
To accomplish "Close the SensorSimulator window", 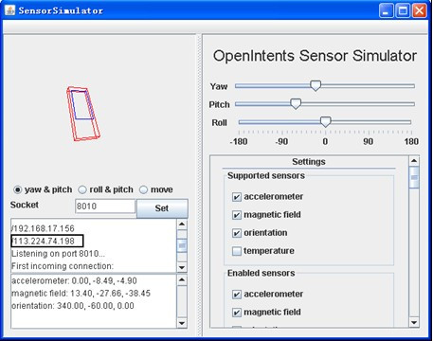I will pos(420,11).
